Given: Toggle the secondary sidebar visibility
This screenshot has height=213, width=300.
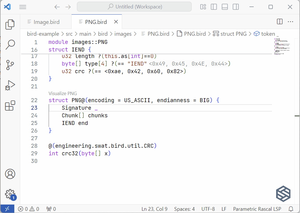Looking at the screenshot, I should tap(236, 7).
